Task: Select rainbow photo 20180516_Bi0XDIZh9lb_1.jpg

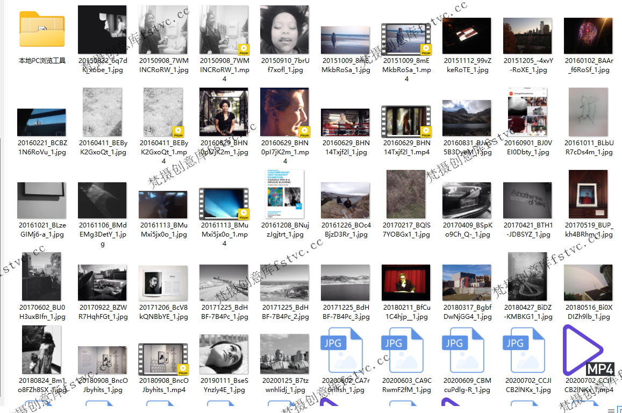Action: 588,282
